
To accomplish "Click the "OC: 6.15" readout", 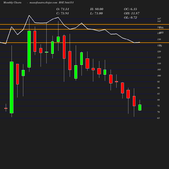I will [x=130, y=9].
